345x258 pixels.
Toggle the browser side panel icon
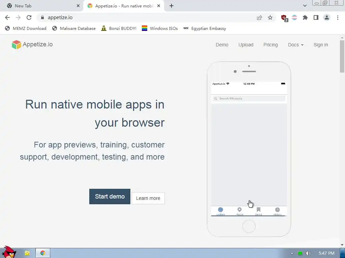316,17
